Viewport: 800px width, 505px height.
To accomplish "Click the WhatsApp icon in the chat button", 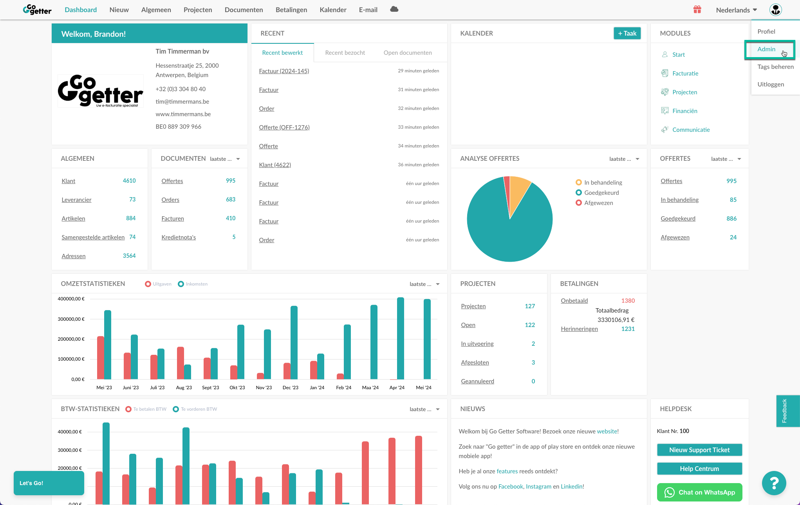I will pos(669,492).
